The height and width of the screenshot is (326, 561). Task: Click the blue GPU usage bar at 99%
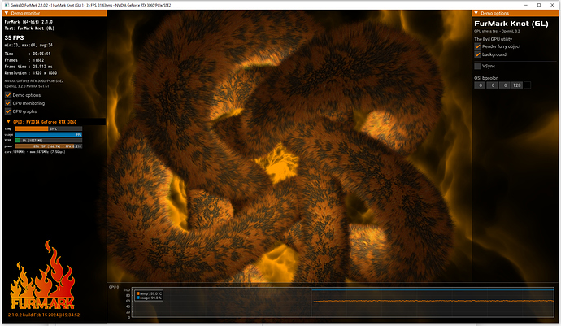[48, 135]
